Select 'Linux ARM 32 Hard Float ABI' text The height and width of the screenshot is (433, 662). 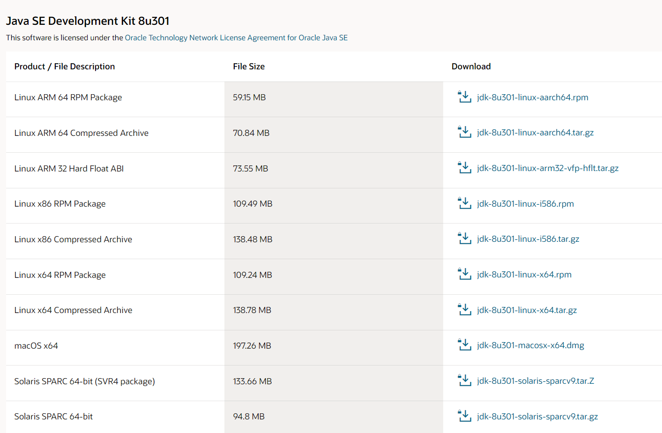69,169
